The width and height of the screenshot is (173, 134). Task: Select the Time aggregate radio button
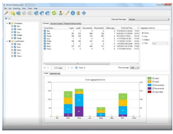click(x=143, y=43)
